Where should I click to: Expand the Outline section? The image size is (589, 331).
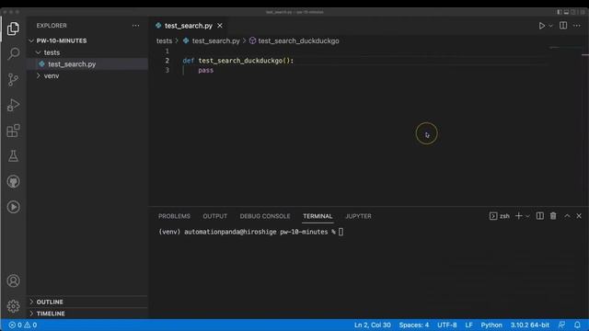50,302
